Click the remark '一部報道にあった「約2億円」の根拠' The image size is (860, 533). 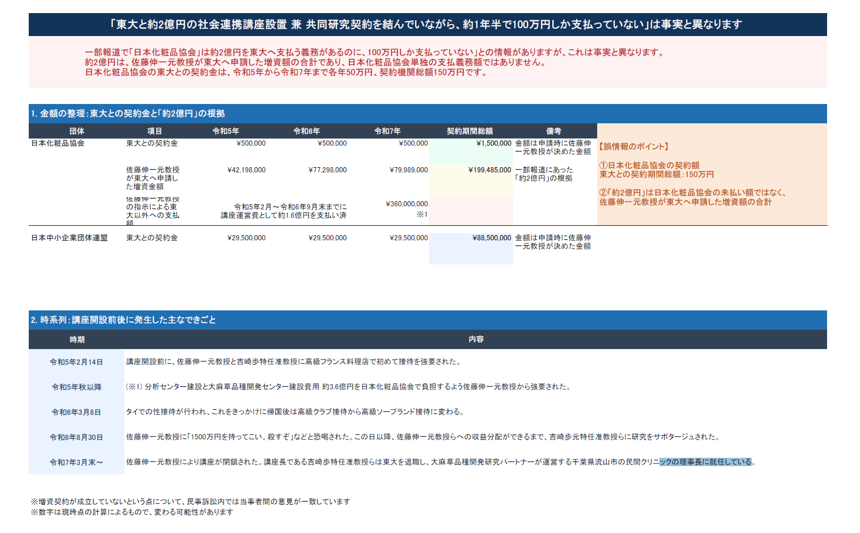click(x=544, y=174)
